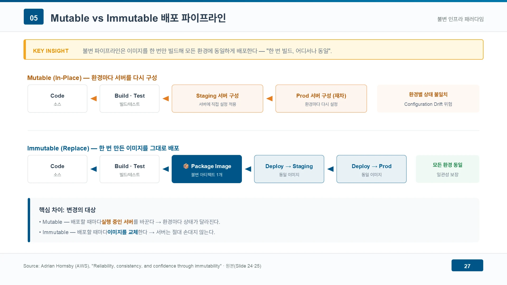Click the '모든 환경 동일' green result card
The height and width of the screenshot is (285, 507).
[448, 169]
